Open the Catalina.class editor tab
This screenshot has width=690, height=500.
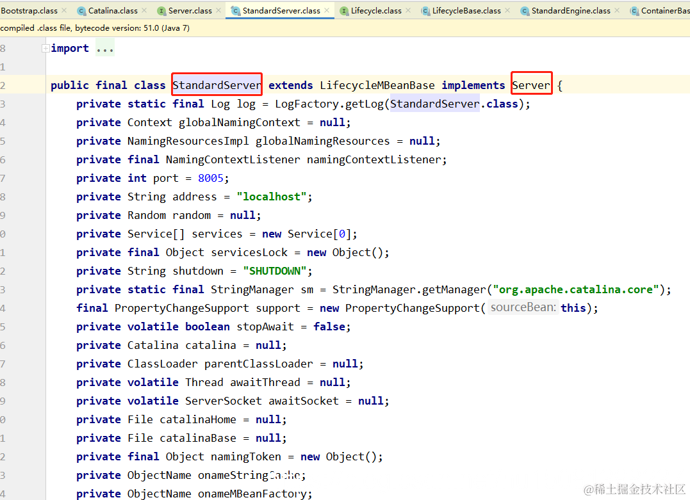point(113,10)
